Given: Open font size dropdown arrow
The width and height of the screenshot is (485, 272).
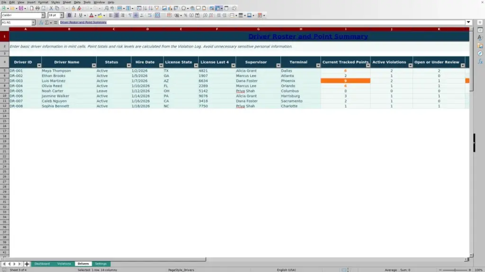Looking at the screenshot, I should pyautogui.click(x=62, y=15).
